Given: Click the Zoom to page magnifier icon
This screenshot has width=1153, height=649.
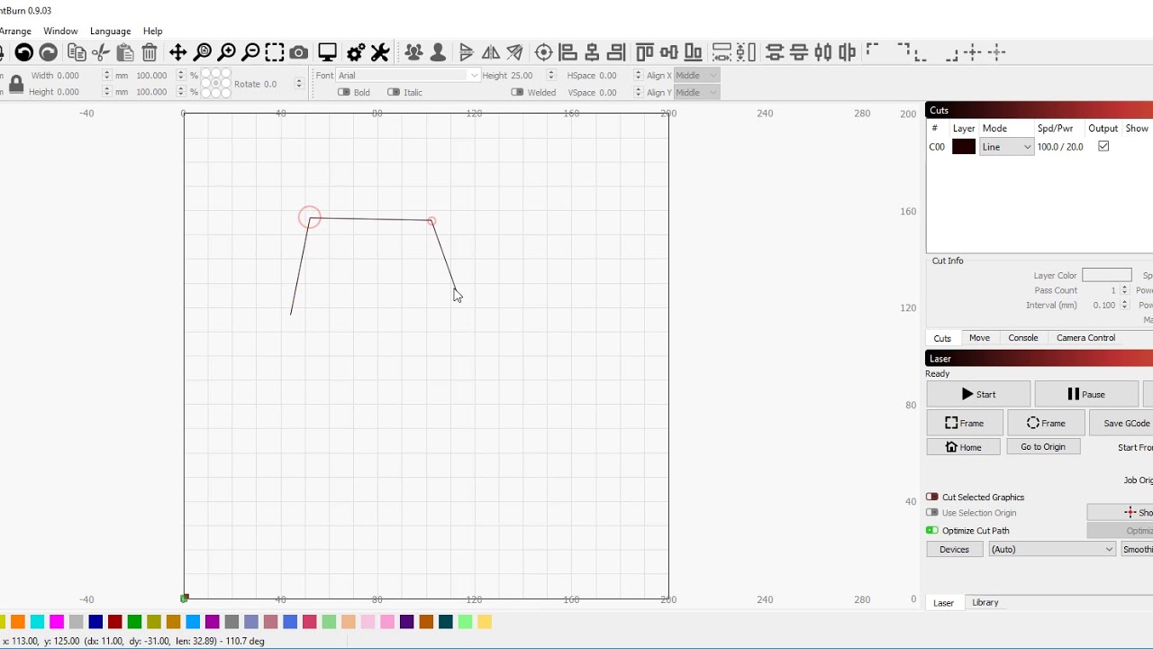Looking at the screenshot, I should 203,53.
